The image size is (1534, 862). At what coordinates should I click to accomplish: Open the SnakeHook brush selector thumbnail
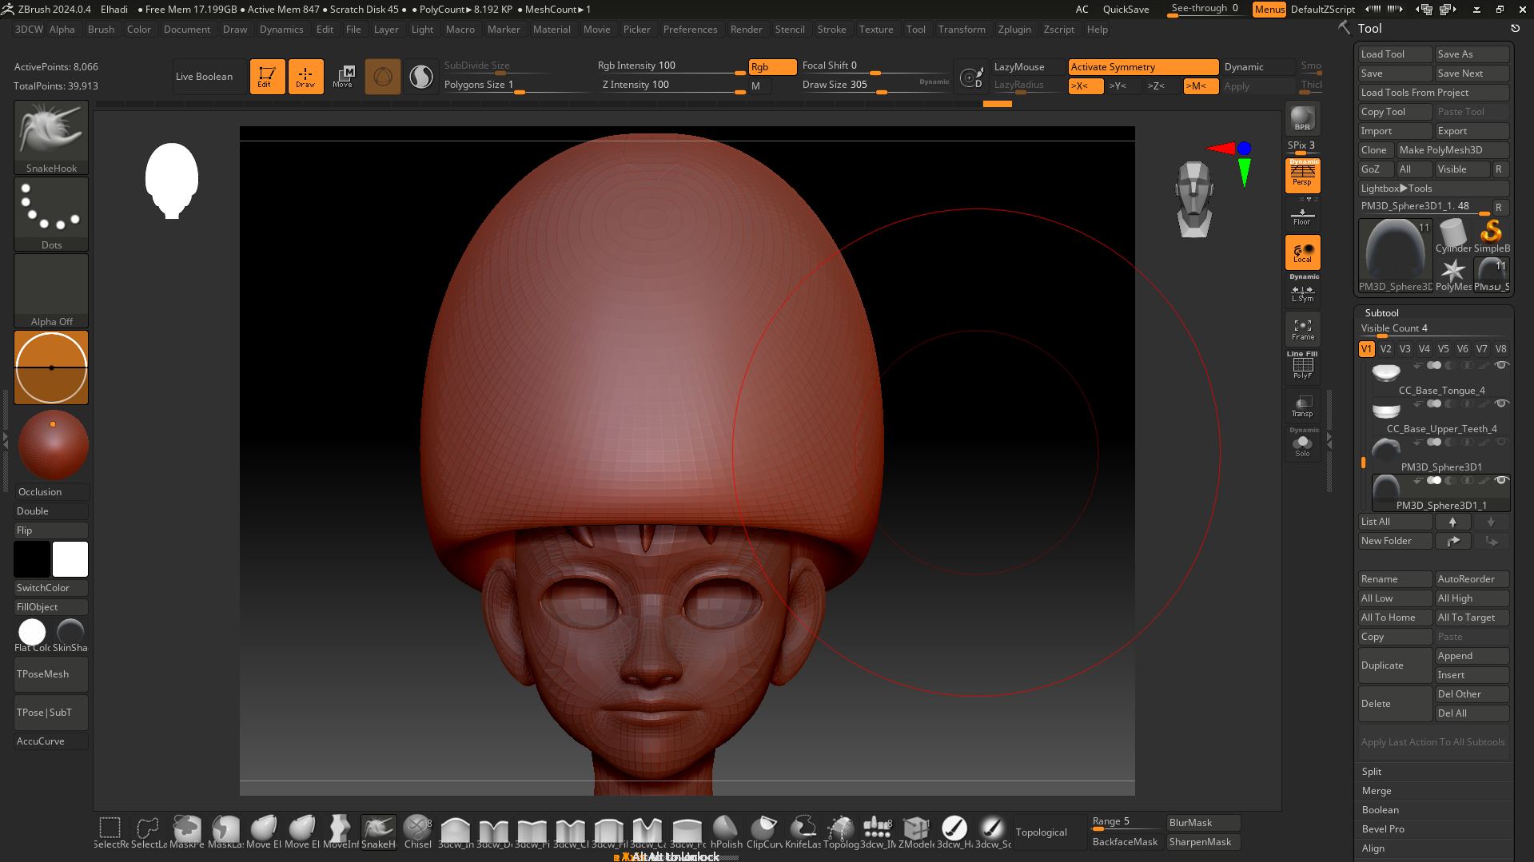[x=51, y=137]
